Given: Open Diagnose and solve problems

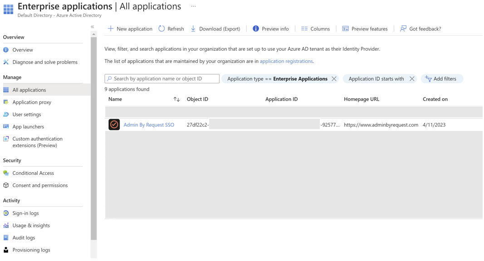Looking at the screenshot, I should (x=45, y=62).
